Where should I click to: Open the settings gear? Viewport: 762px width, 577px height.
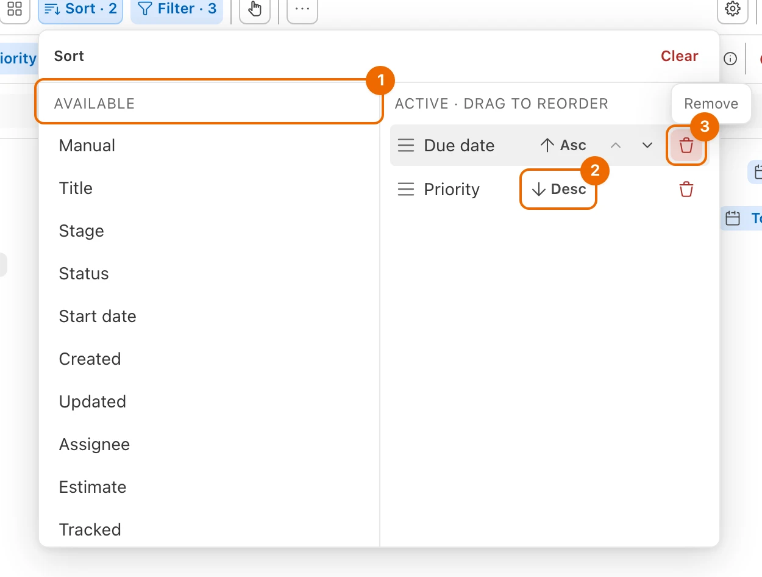733,9
